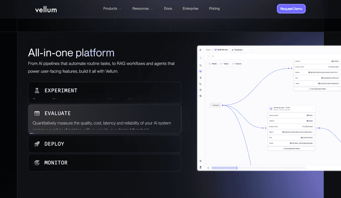Image resolution: width=341 pixels, height=198 pixels.
Task: Toggle the sidebar panel icon in preview
Action: tap(200, 50)
